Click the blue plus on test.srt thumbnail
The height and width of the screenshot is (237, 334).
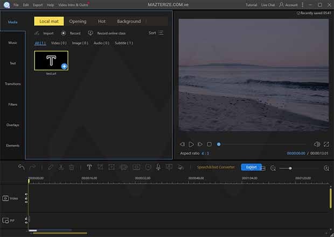coord(64,66)
